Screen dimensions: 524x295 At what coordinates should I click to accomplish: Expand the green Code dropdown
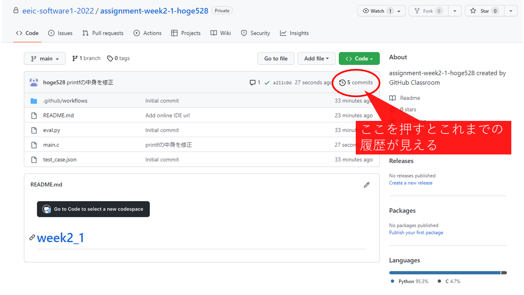[x=359, y=59]
